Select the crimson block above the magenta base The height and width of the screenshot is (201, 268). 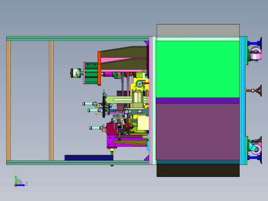(x=112, y=129)
